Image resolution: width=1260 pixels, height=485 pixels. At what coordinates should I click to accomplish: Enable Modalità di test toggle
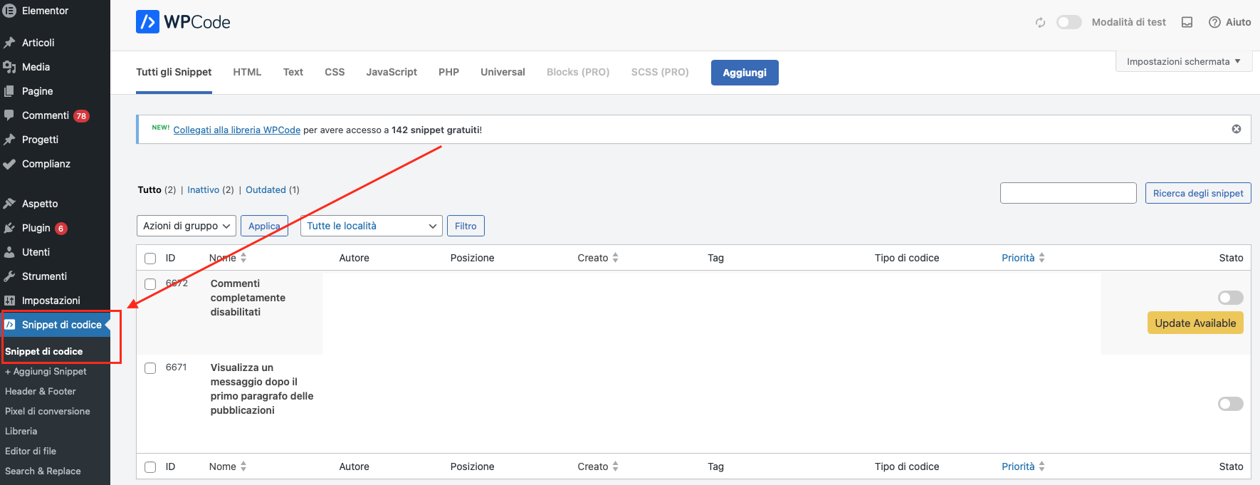coord(1069,22)
